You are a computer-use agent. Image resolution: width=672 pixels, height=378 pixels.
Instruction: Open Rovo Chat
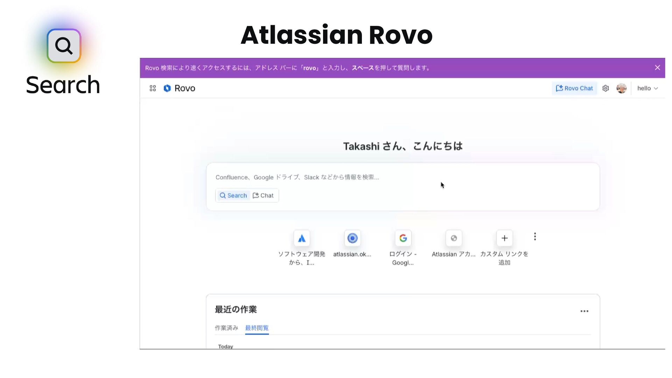(x=574, y=88)
